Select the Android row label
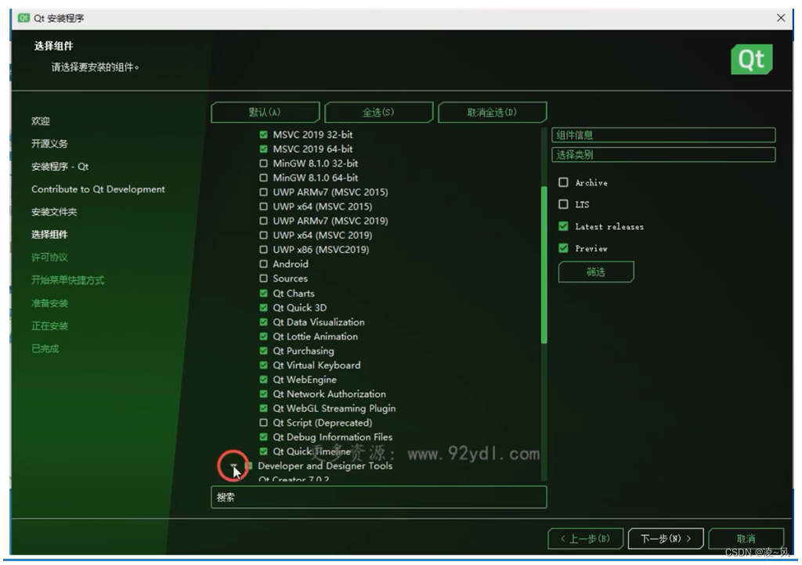Screen dimensions: 802x565 [291, 264]
